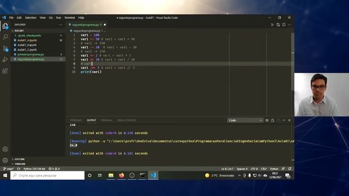Open Aula01_B.ipynb in the explorer

pos(27,45)
